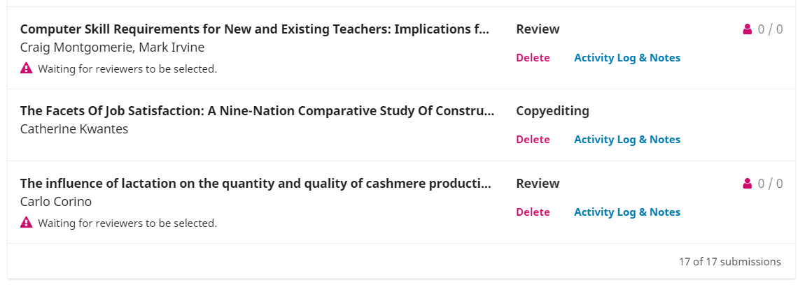
Task: Open the influence of lactation submission title
Action: (x=255, y=184)
